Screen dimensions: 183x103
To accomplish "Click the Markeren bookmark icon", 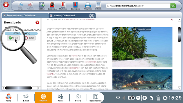I will click(63, 5).
